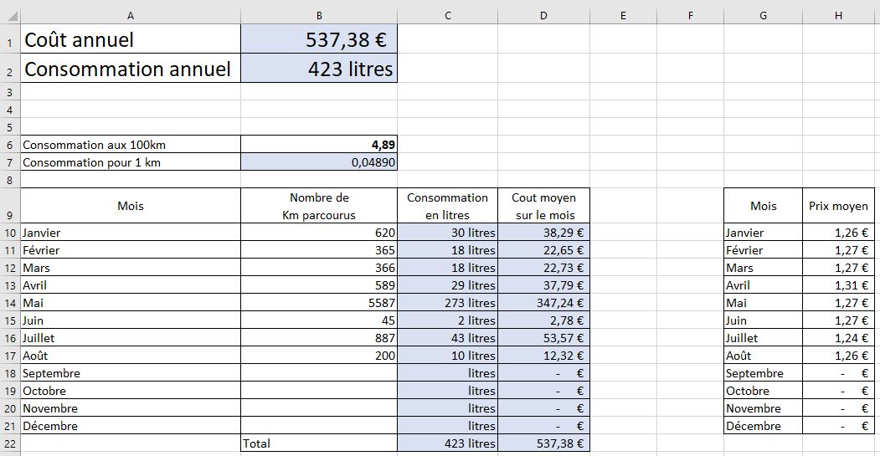
Task: Select the annual cost cell 537,38 €
Action: click(318, 39)
